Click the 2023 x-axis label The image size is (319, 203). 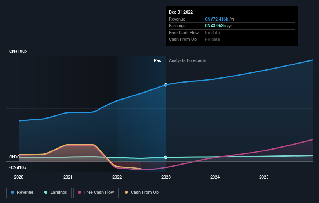(x=166, y=177)
